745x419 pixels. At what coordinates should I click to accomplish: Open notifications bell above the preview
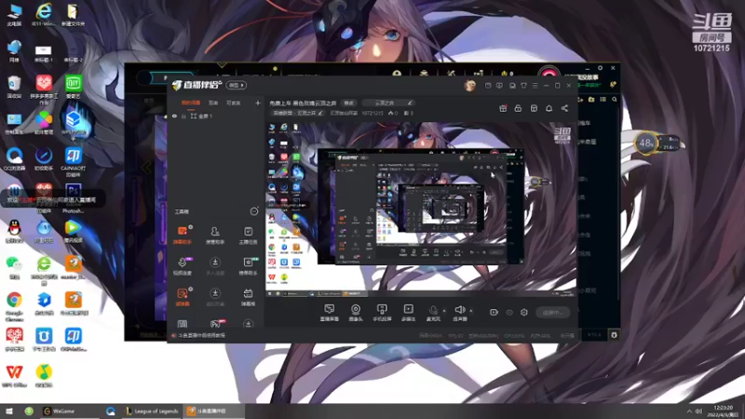549,108
